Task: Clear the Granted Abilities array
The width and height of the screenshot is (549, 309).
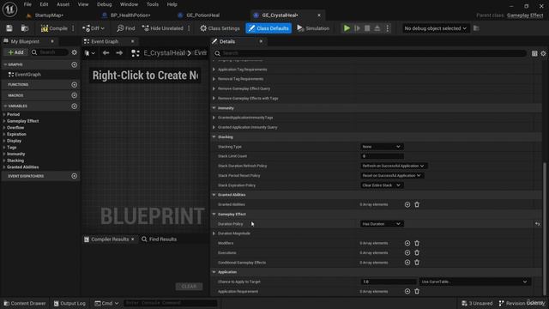Action: (417, 204)
